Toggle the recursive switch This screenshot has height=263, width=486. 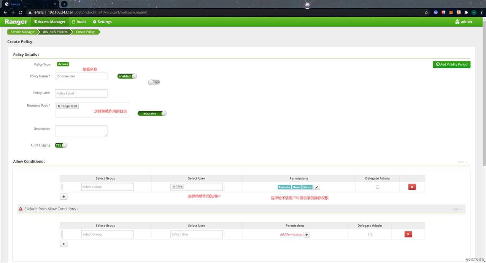coord(152,113)
